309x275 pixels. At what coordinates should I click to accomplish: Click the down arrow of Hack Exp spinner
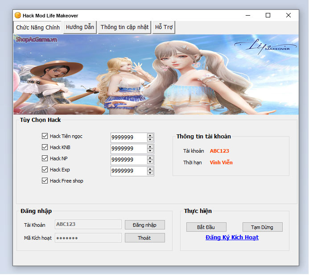pos(150,173)
